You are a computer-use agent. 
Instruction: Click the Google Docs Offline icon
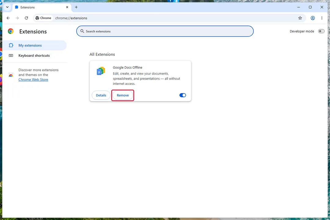(x=101, y=71)
